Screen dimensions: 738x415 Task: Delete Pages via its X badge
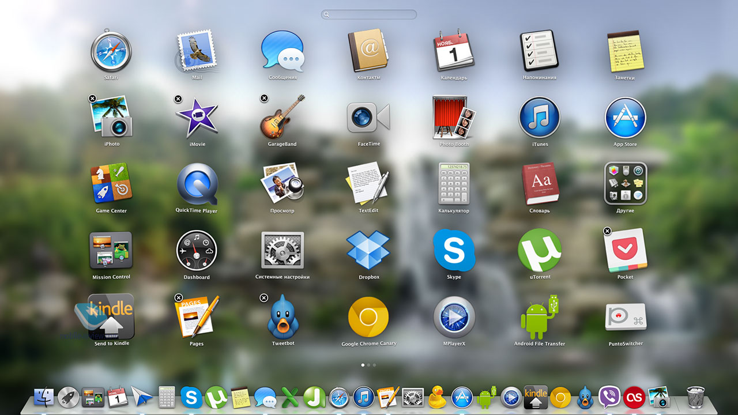(178, 297)
